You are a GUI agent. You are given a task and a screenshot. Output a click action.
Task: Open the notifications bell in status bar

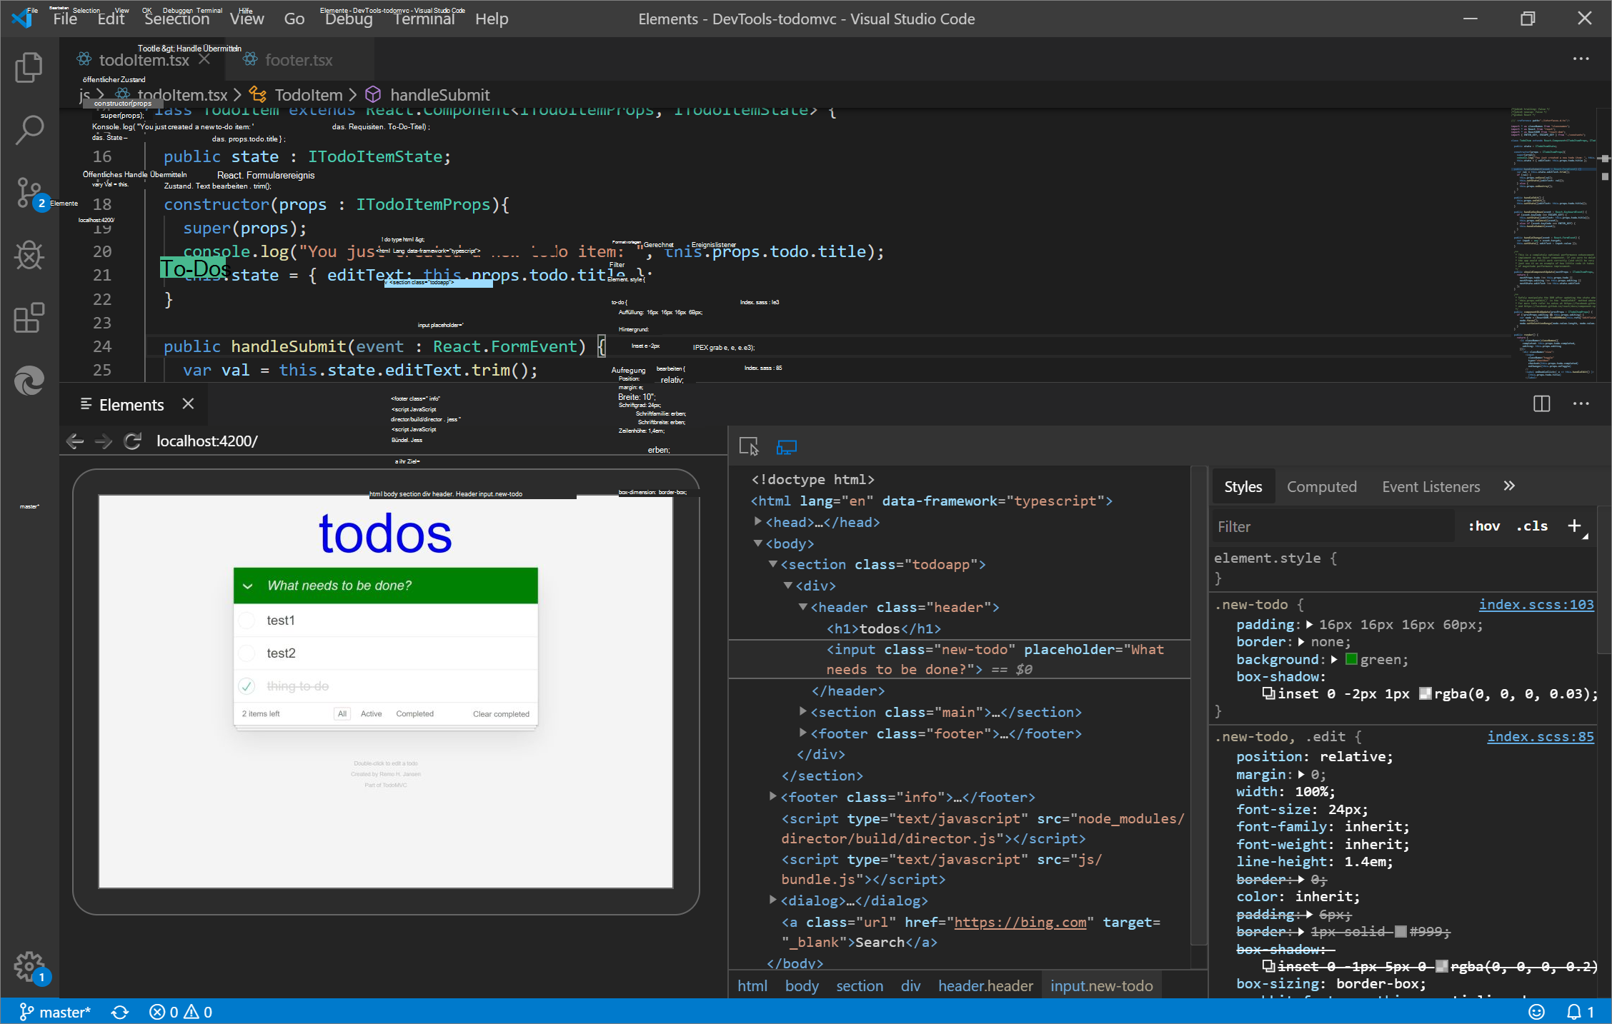click(1580, 1012)
